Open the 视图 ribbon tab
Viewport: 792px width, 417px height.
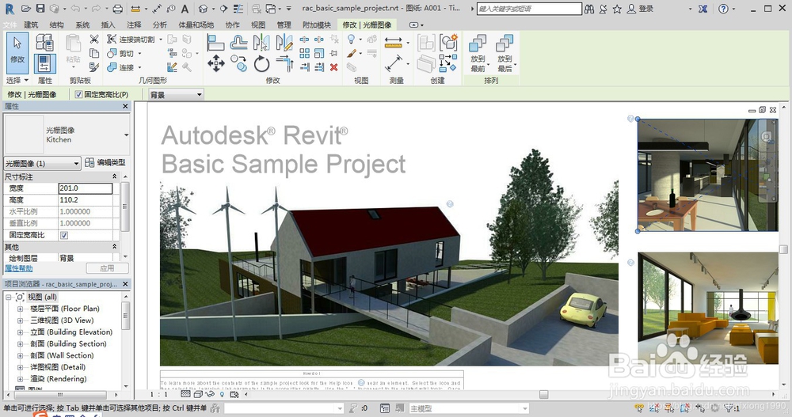tap(258, 25)
